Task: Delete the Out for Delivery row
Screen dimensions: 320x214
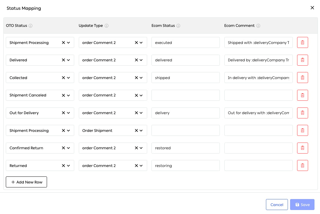Action: click(x=303, y=113)
